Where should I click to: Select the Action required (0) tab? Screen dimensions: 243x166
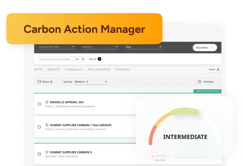tap(99, 70)
